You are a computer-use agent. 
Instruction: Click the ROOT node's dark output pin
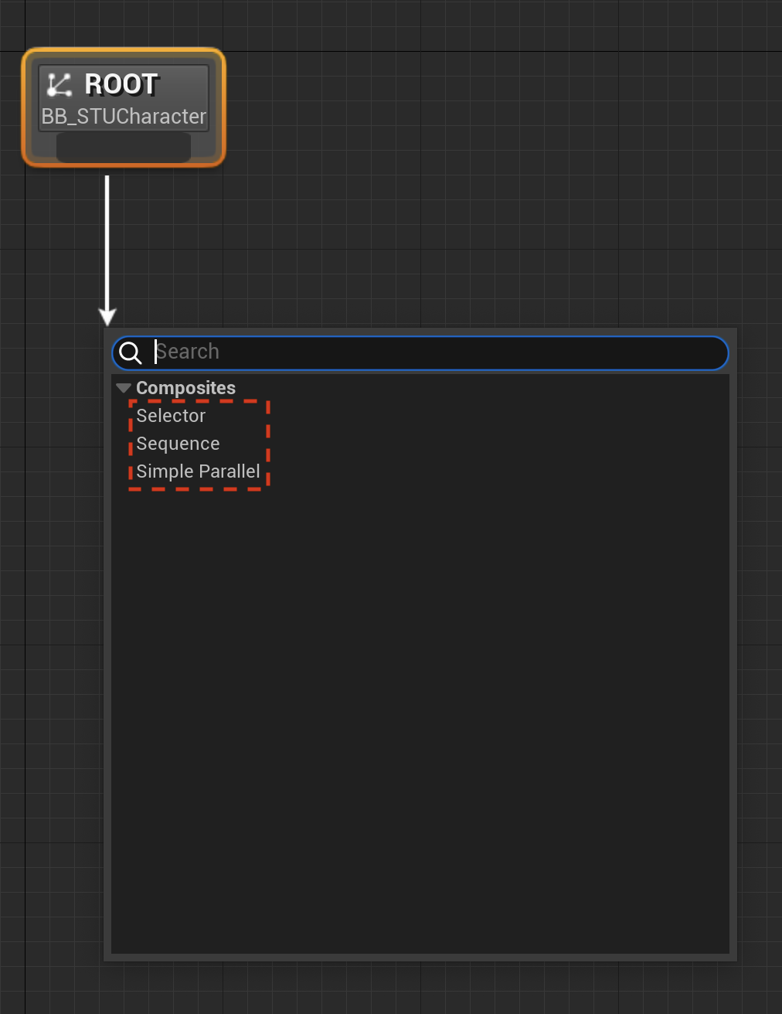click(x=124, y=148)
